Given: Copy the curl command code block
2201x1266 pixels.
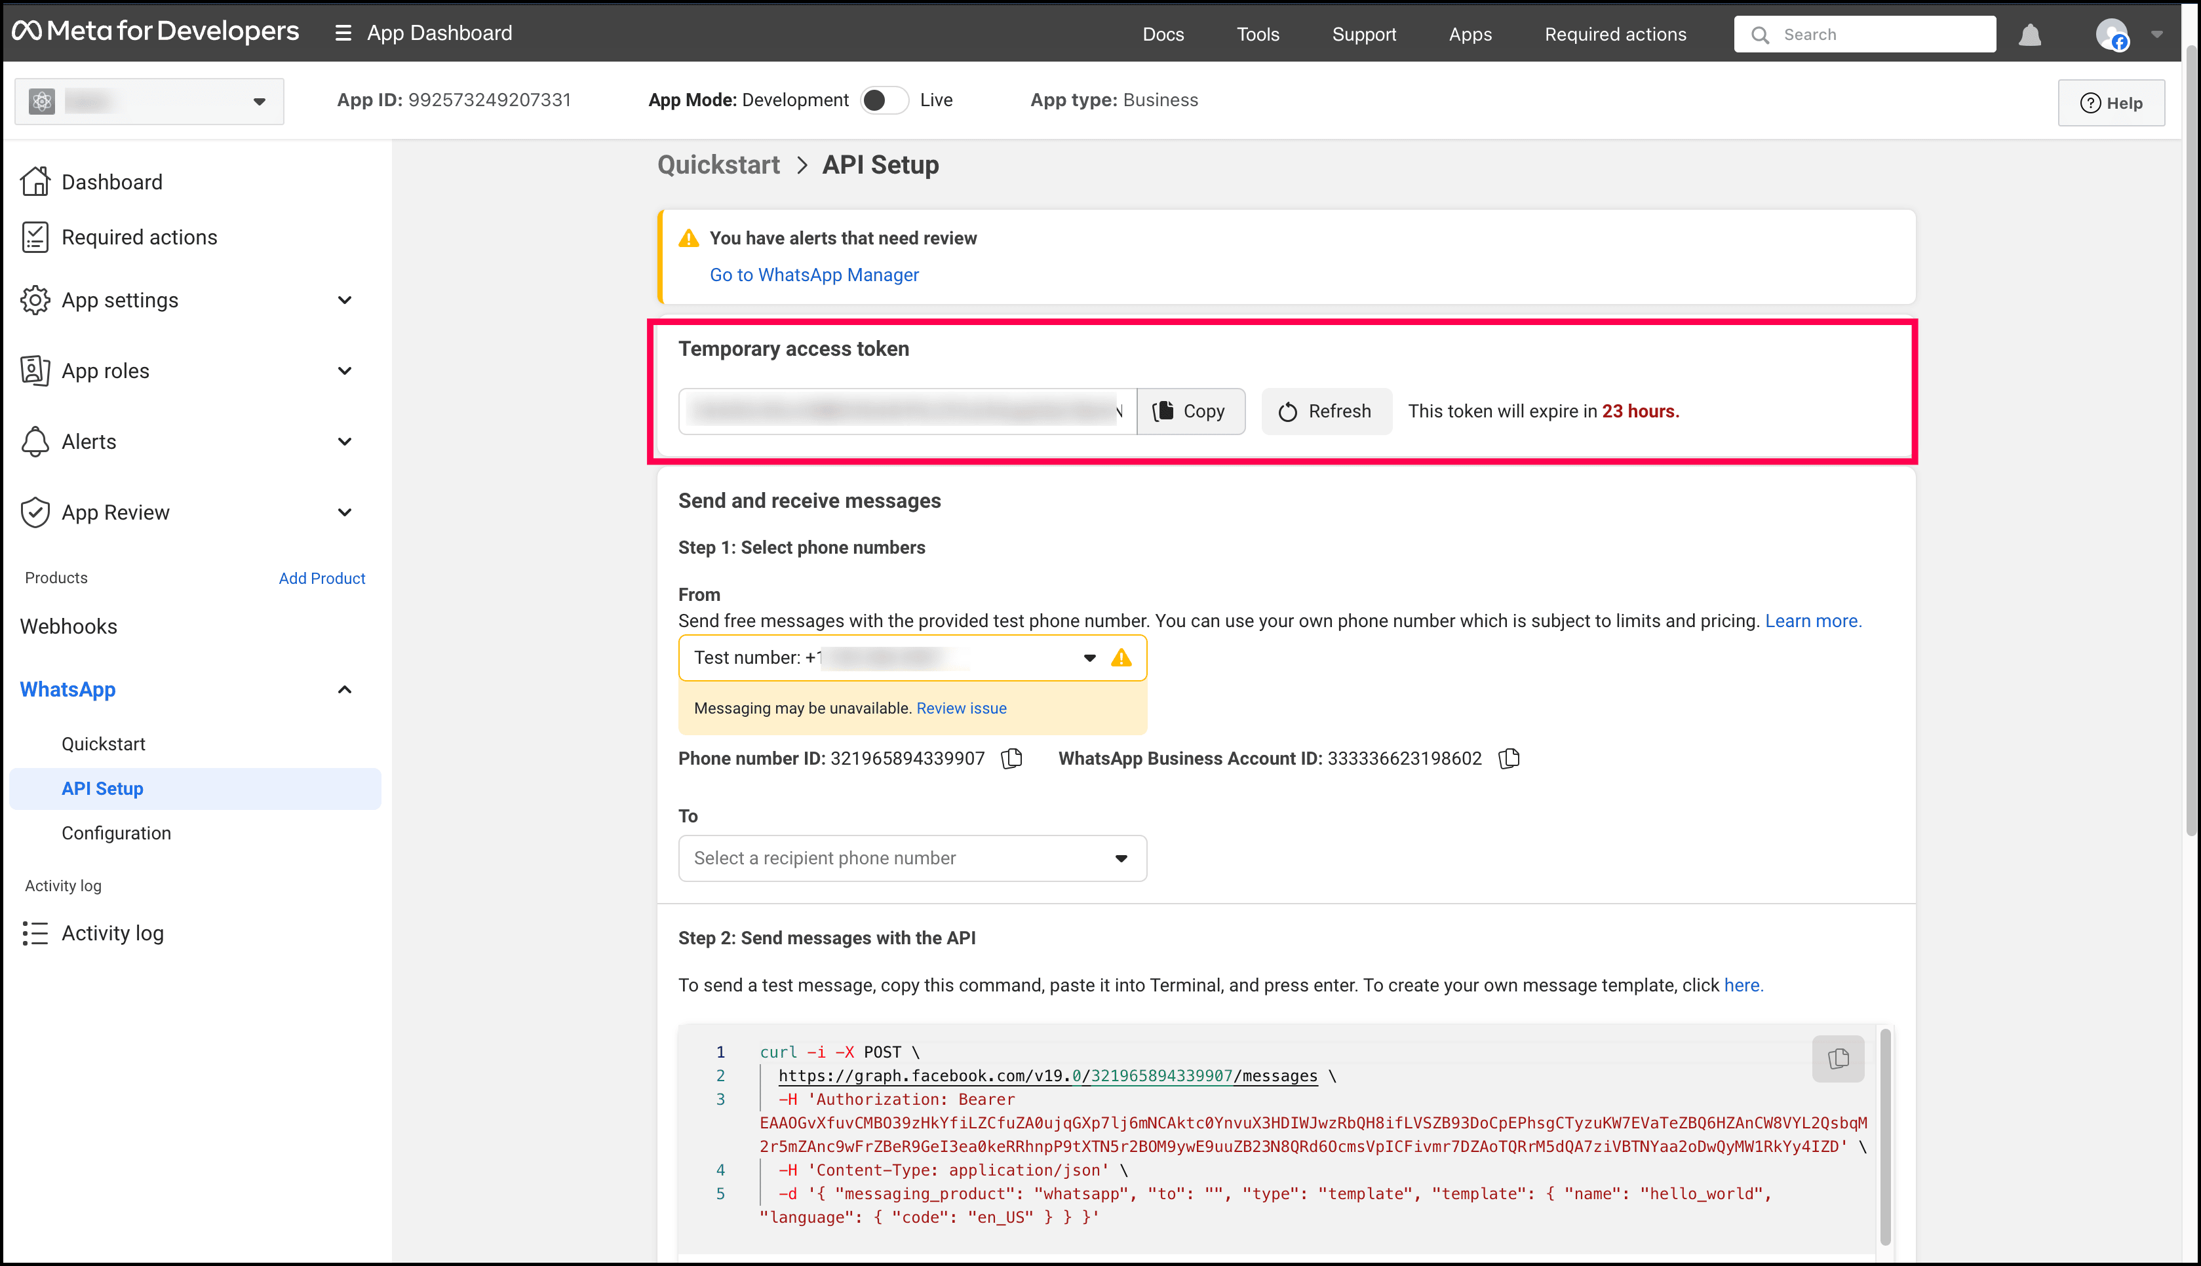Looking at the screenshot, I should click(x=1837, y=1058).
